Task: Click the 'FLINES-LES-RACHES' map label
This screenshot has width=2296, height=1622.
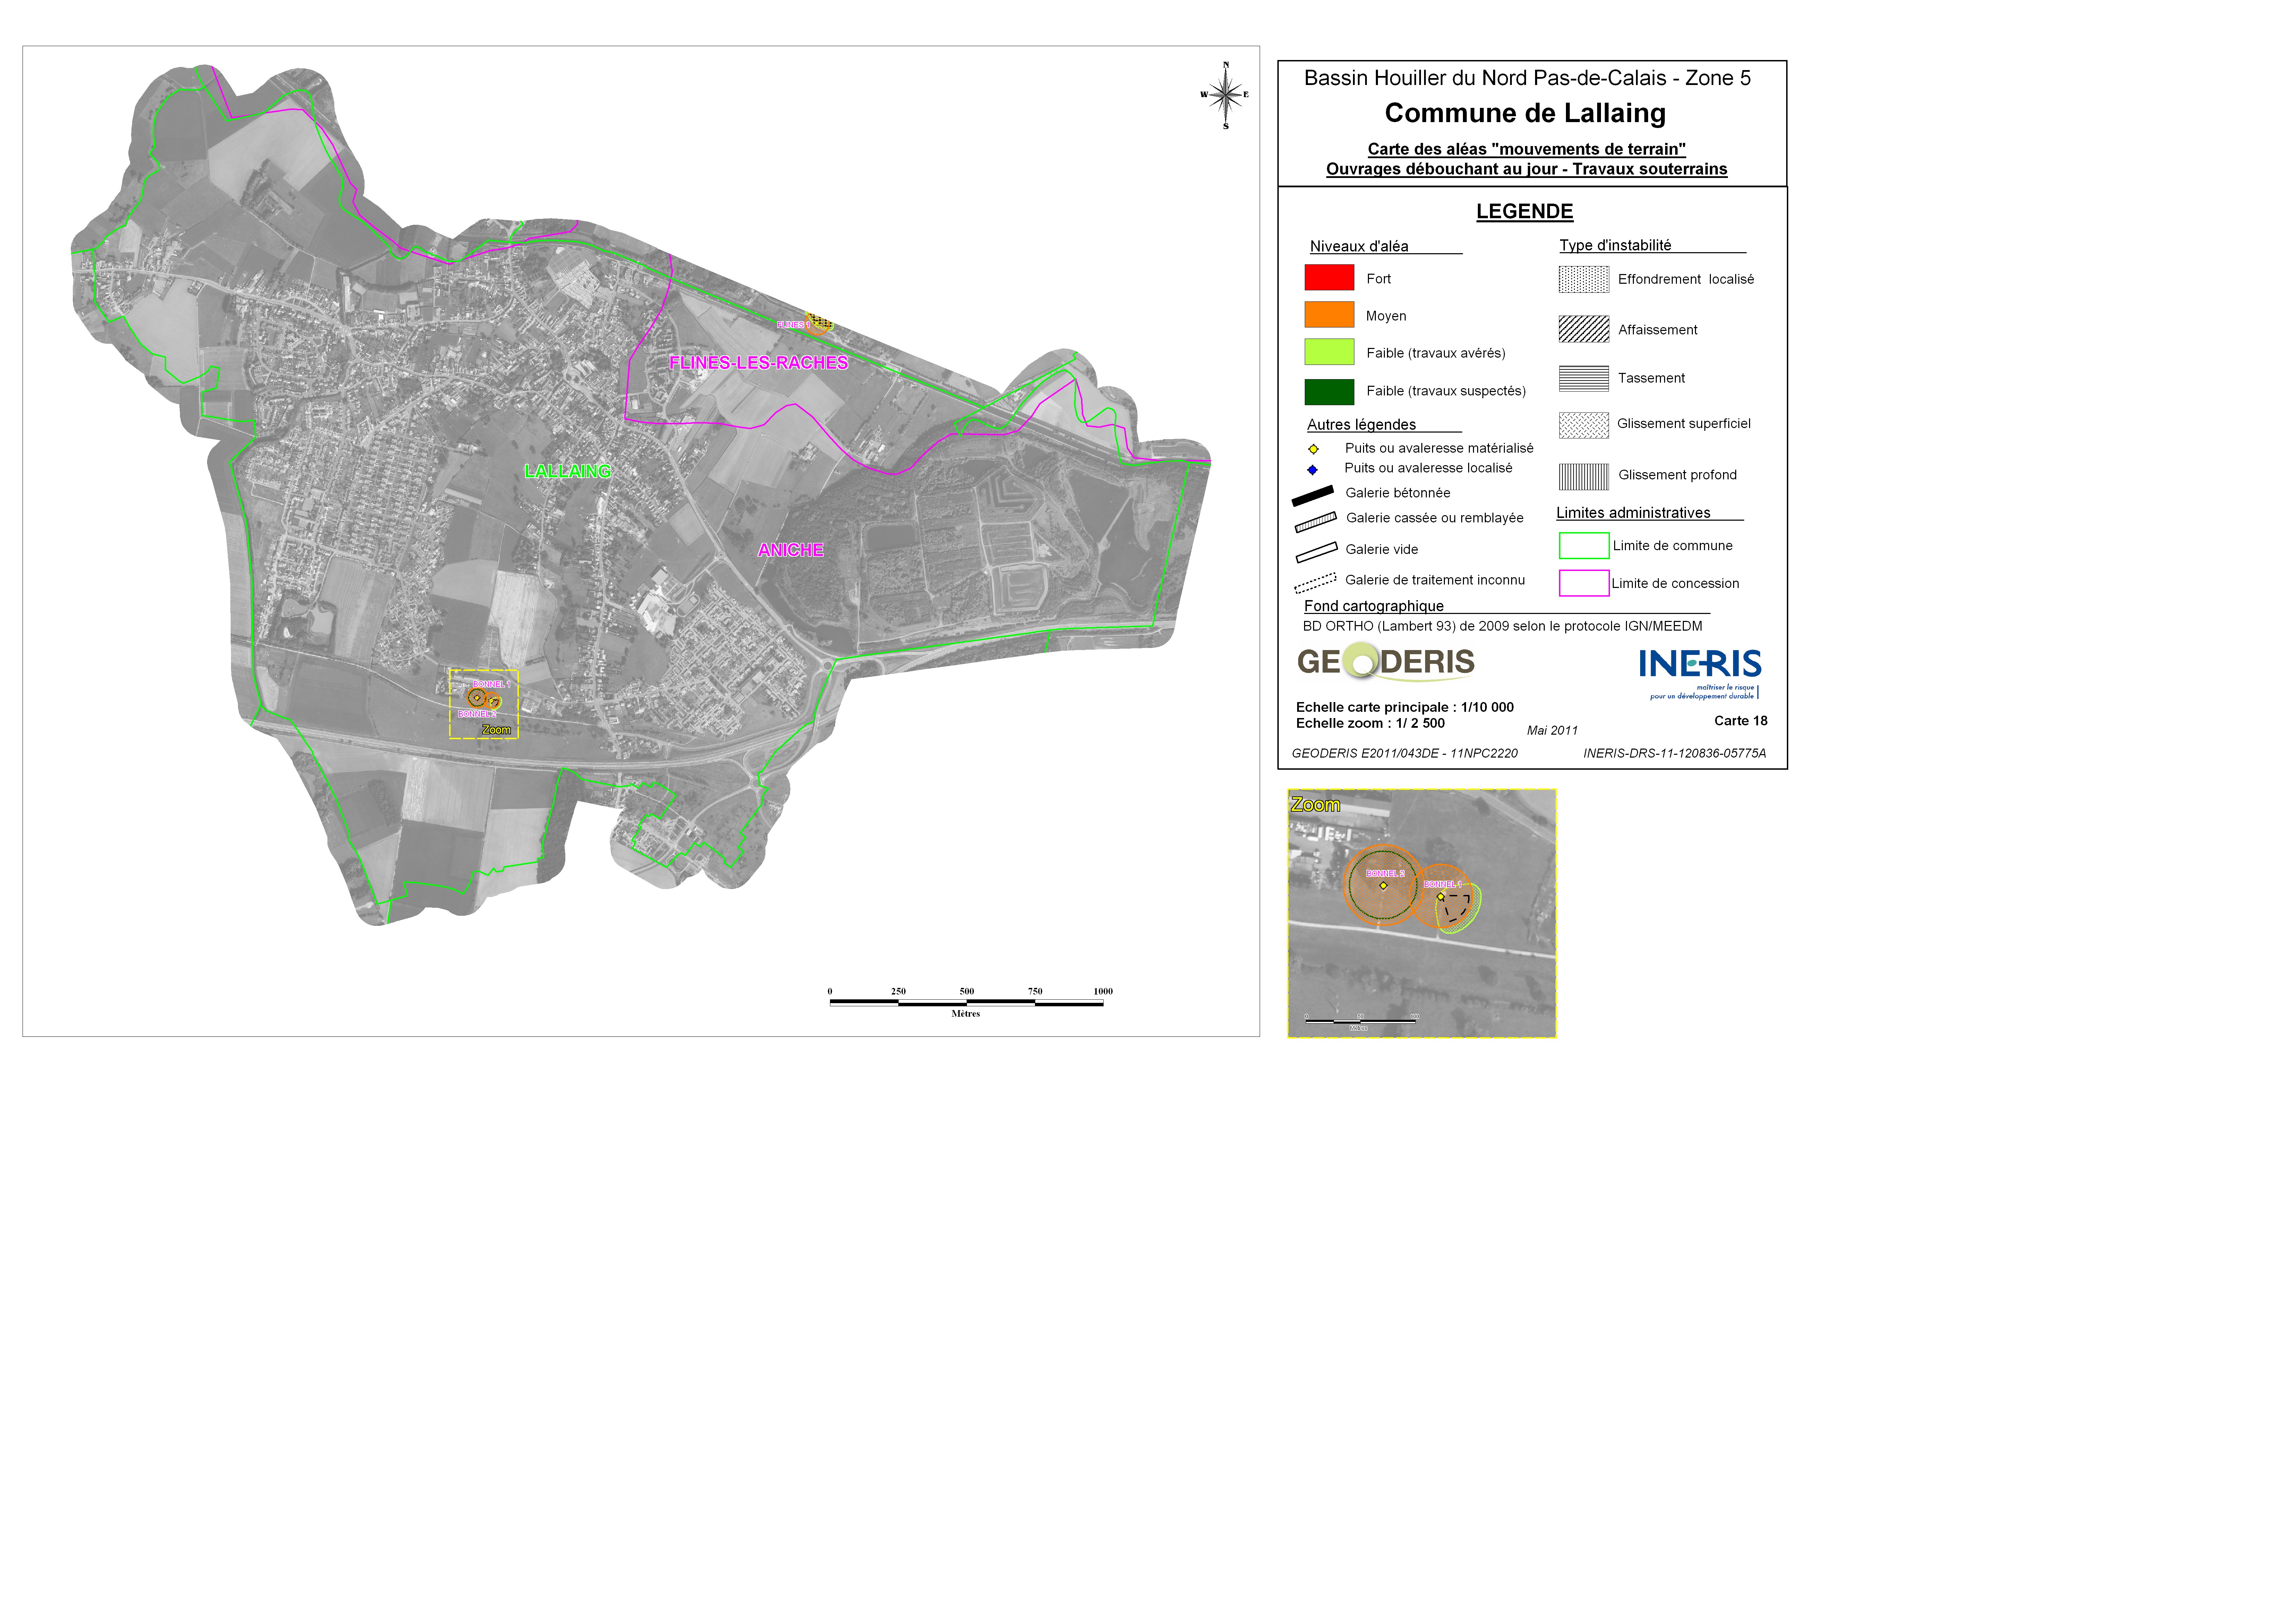Action: coord(758,362)
